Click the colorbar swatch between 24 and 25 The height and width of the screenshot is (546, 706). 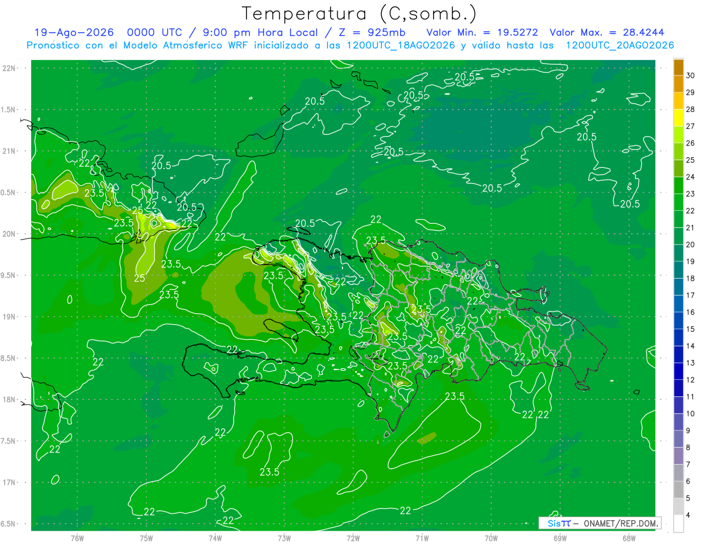pos(678,168)
